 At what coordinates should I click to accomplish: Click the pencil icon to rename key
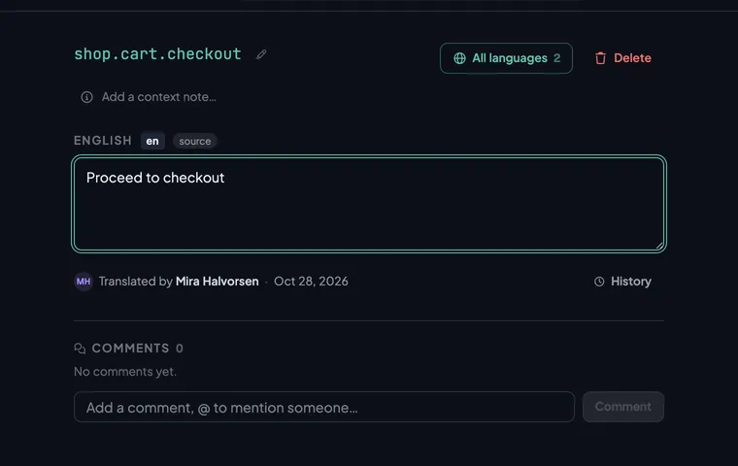(261, 54)
